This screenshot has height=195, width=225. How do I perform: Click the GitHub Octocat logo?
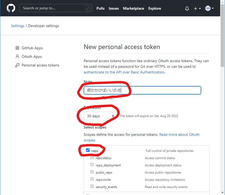point(11,8)
